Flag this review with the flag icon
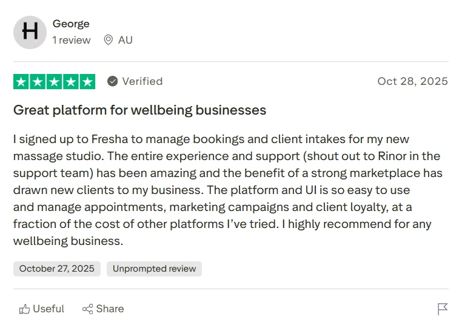The image size is (462, 325). click(x=443, y=309)
